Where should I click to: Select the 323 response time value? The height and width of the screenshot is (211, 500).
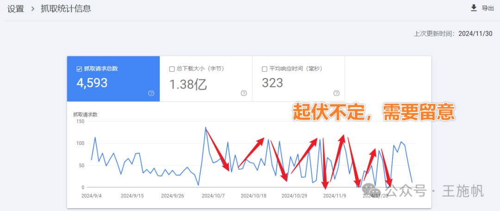click(x=272, y=83)
